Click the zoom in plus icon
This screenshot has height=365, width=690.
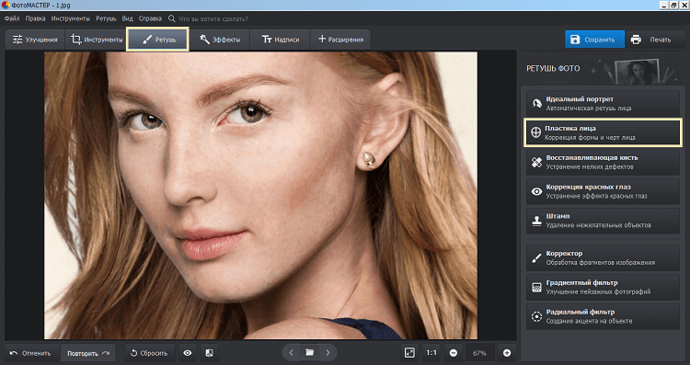(507, 353)
